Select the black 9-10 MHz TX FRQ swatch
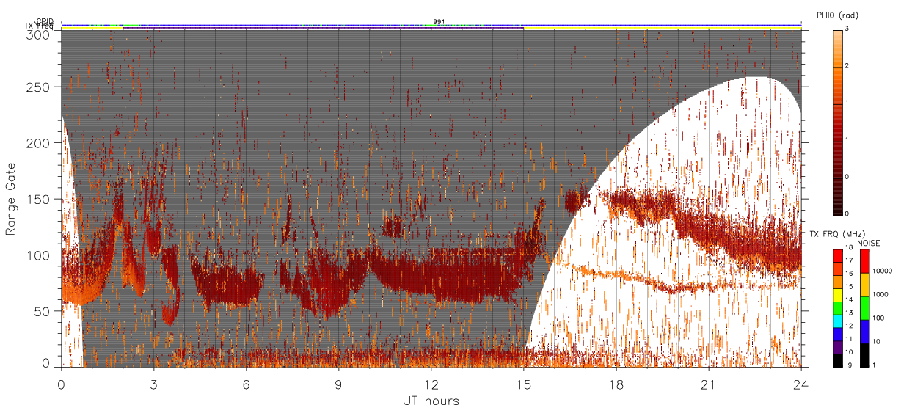The image size is (901, 416). tap(838, 360)
